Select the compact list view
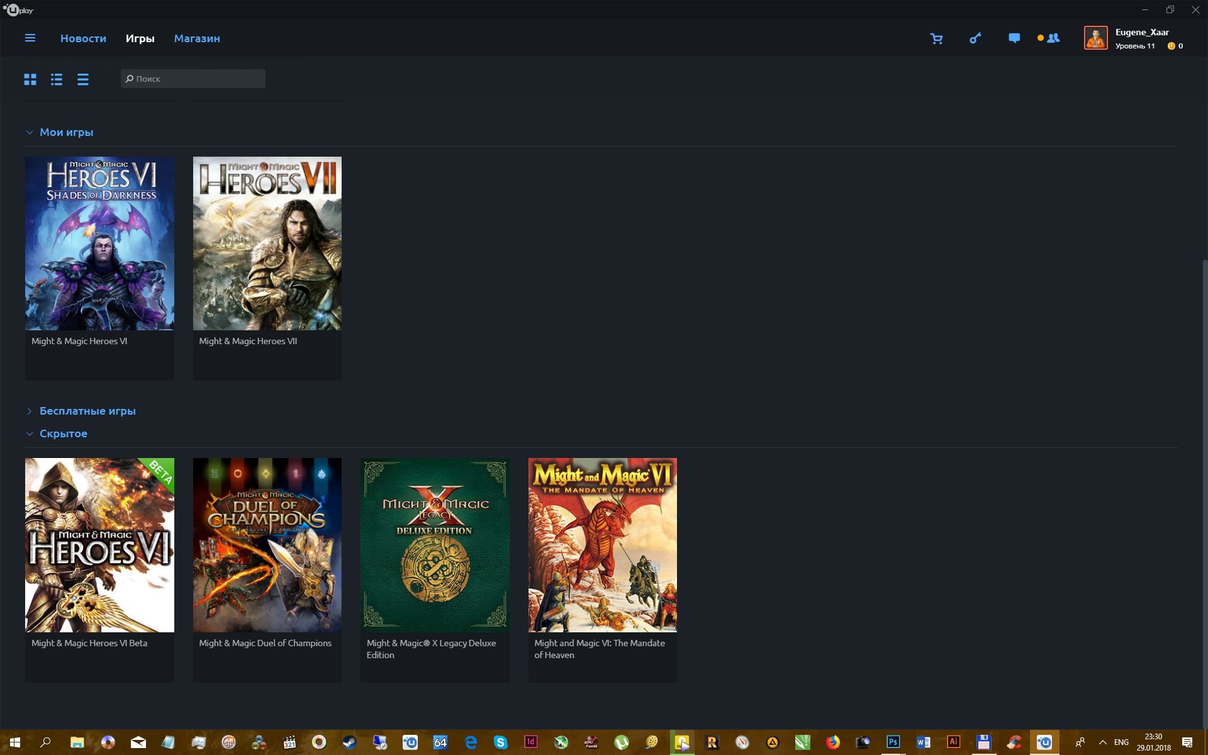This screenshot has width=1208, height=755. [x=83, y=79]
